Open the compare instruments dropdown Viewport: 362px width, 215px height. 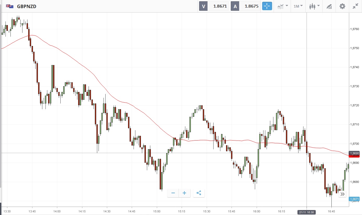coord(283,6)
